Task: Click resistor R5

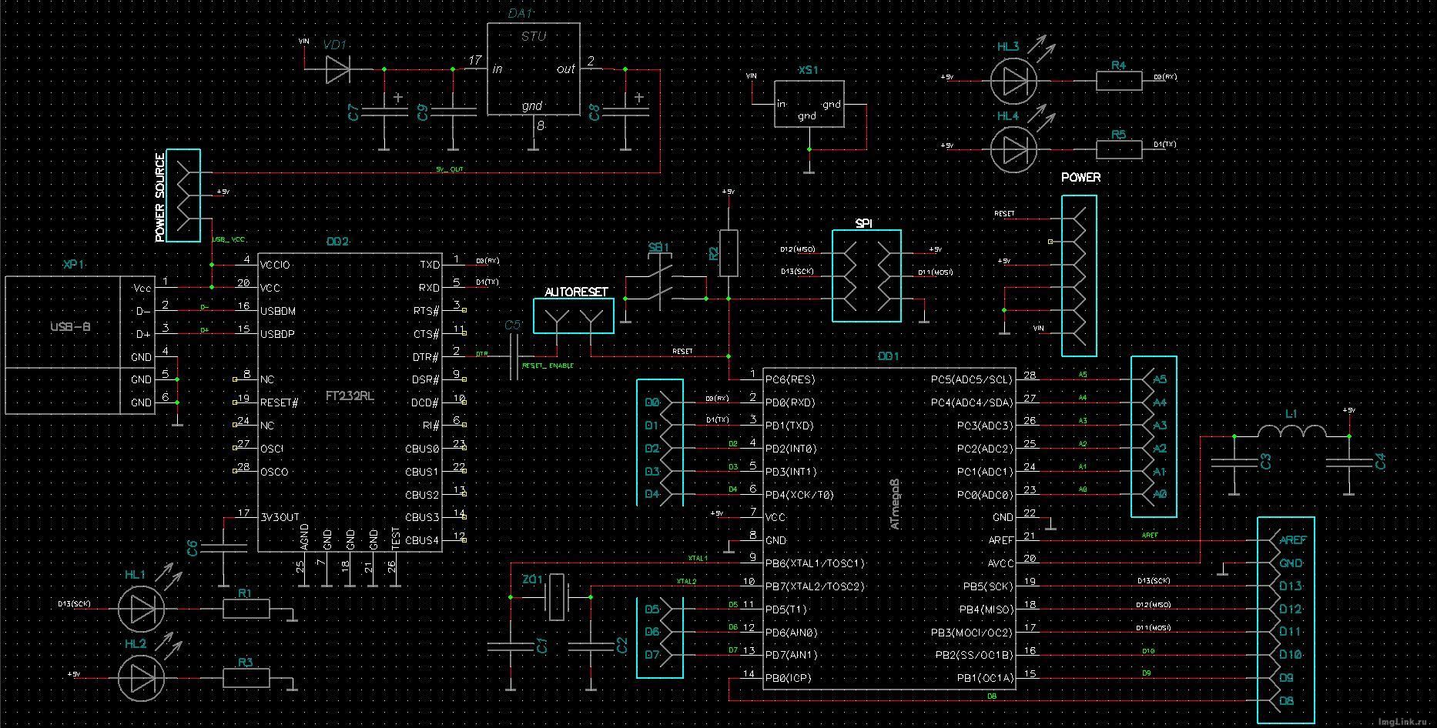Action: 1118,149
